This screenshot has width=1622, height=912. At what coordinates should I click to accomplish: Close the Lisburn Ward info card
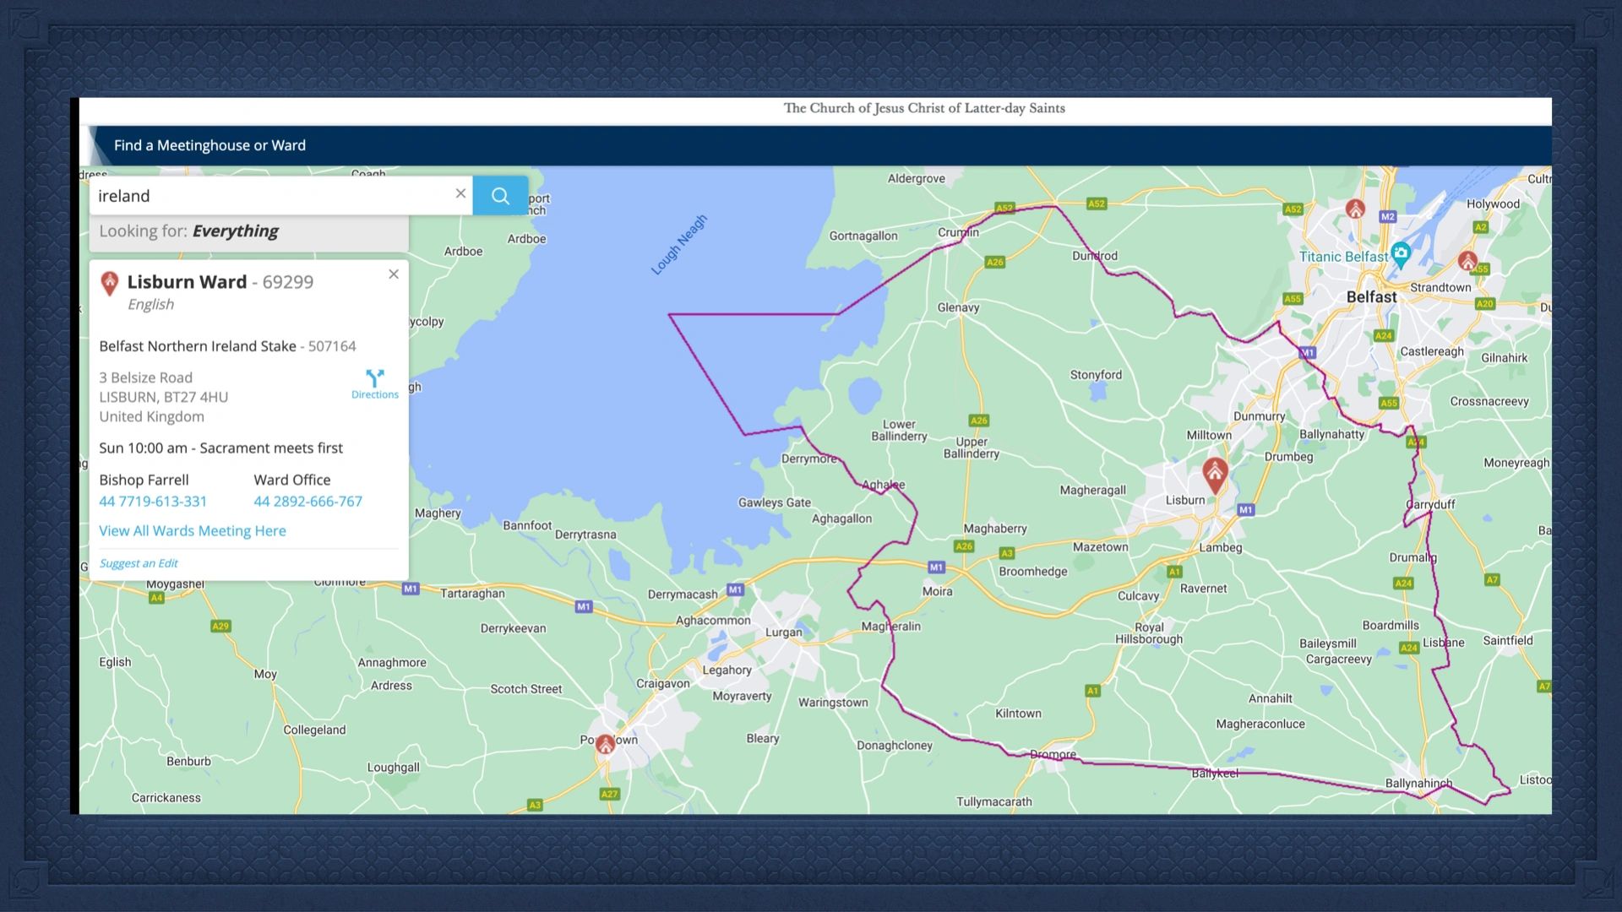click(x=394, y=274)
